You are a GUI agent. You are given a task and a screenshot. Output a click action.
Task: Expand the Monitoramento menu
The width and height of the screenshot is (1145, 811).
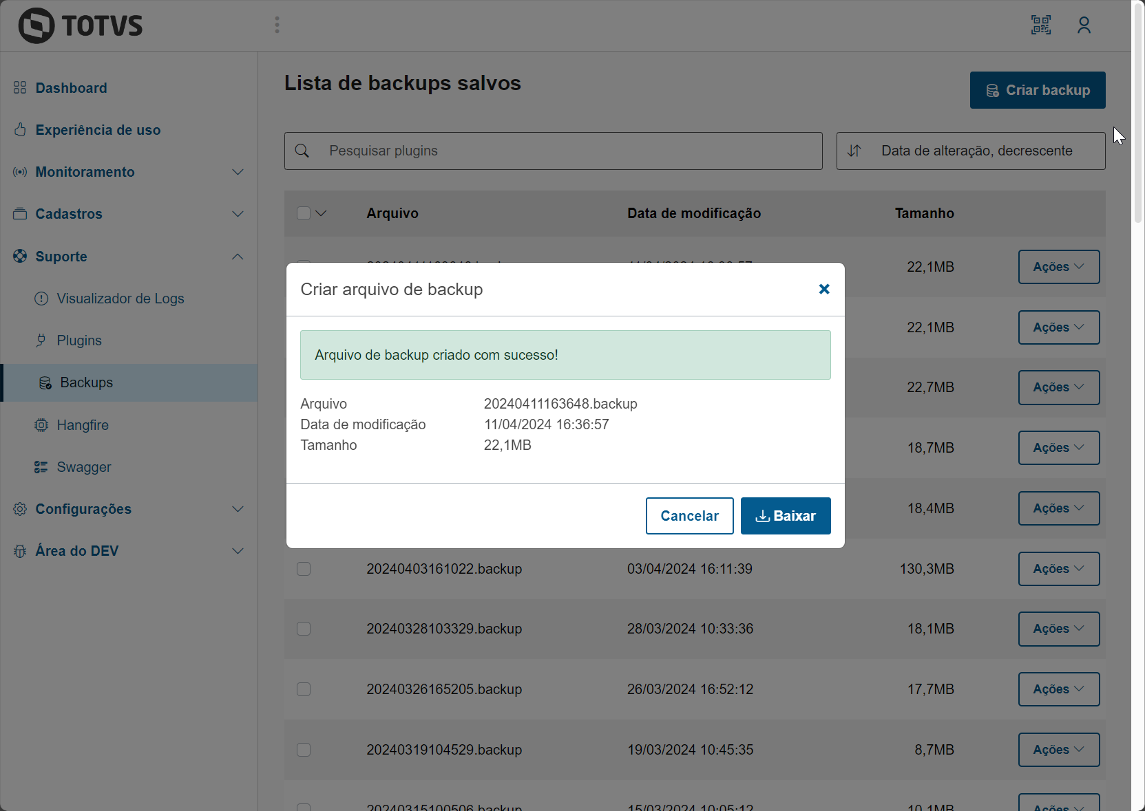coord(85,172)
